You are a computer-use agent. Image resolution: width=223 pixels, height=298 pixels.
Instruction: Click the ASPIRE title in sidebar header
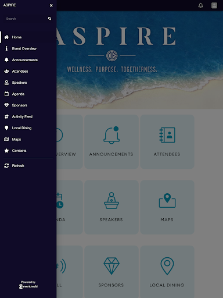point(10,5)
